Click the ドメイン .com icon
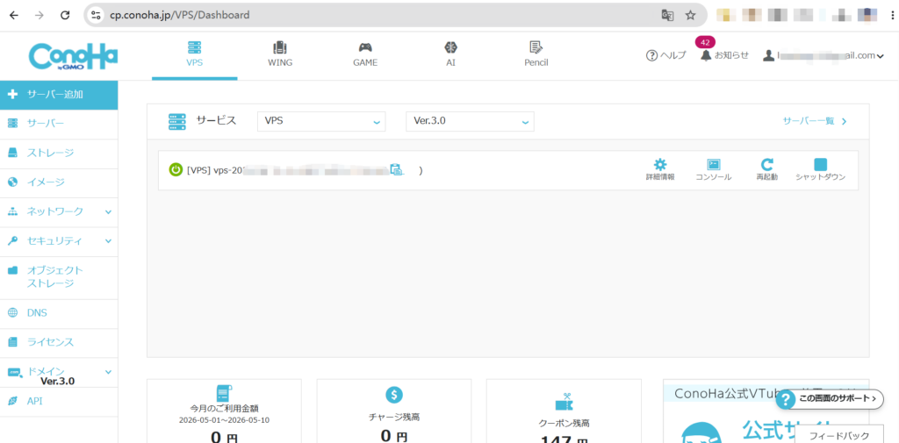Screen dimensions: 899x443 (14, 373)
